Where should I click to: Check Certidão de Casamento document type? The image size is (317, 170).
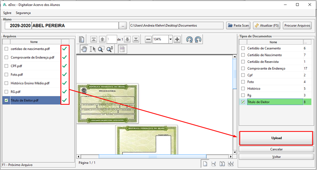pos(243,48)
